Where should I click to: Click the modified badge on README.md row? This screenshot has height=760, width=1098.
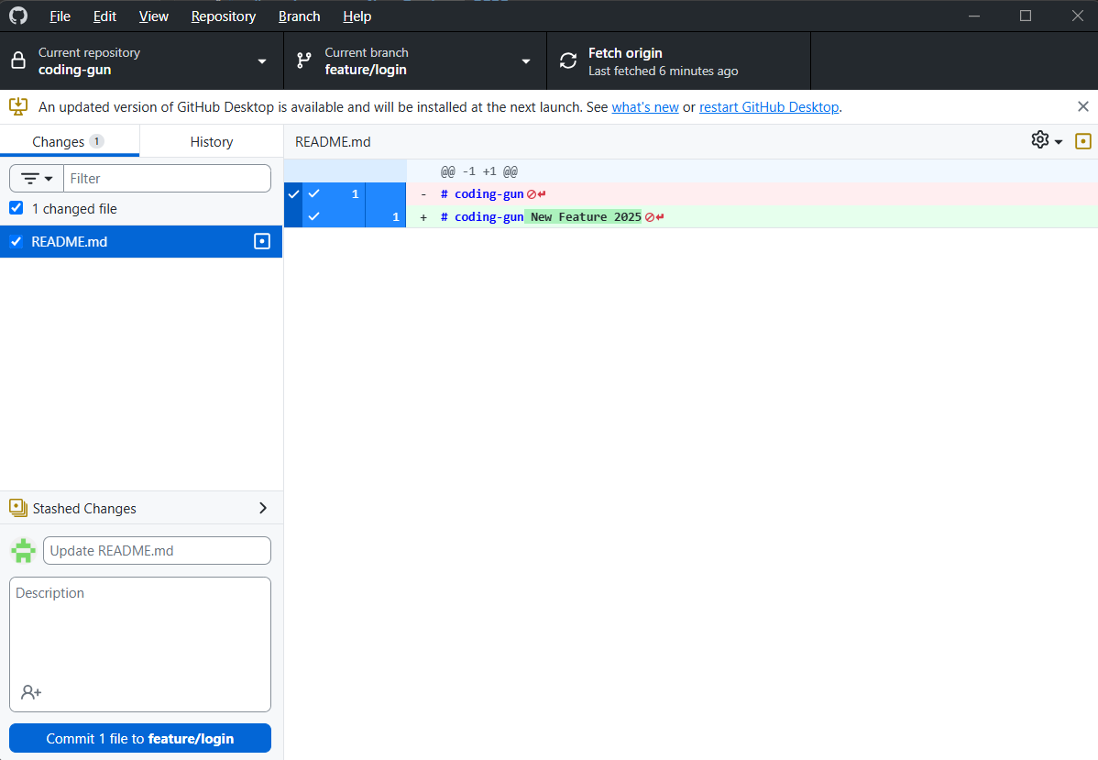(262, 242)
